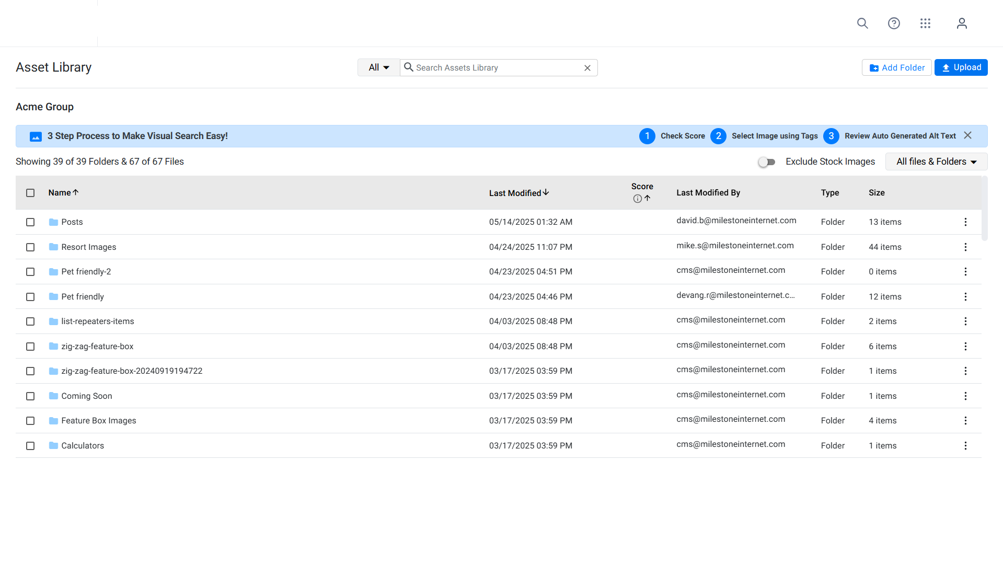Open the Pet friendly-2 folder
Viewport: 1003px width, 564px height.
pos(86,272)
